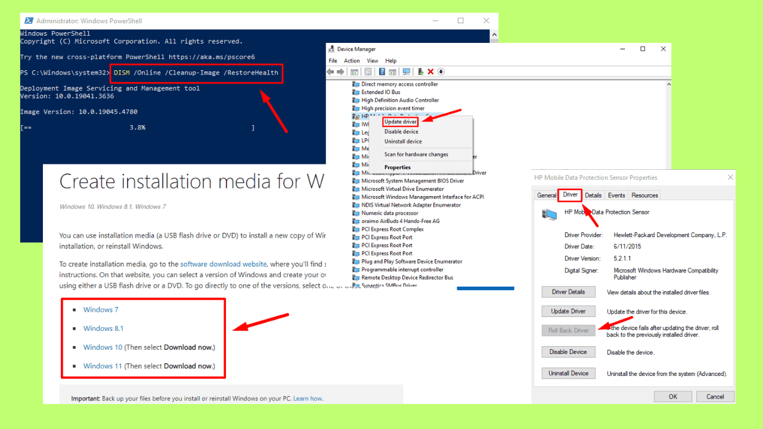Close the HP properties dialog with X
The image size is (763, 429).
(730, 178)
